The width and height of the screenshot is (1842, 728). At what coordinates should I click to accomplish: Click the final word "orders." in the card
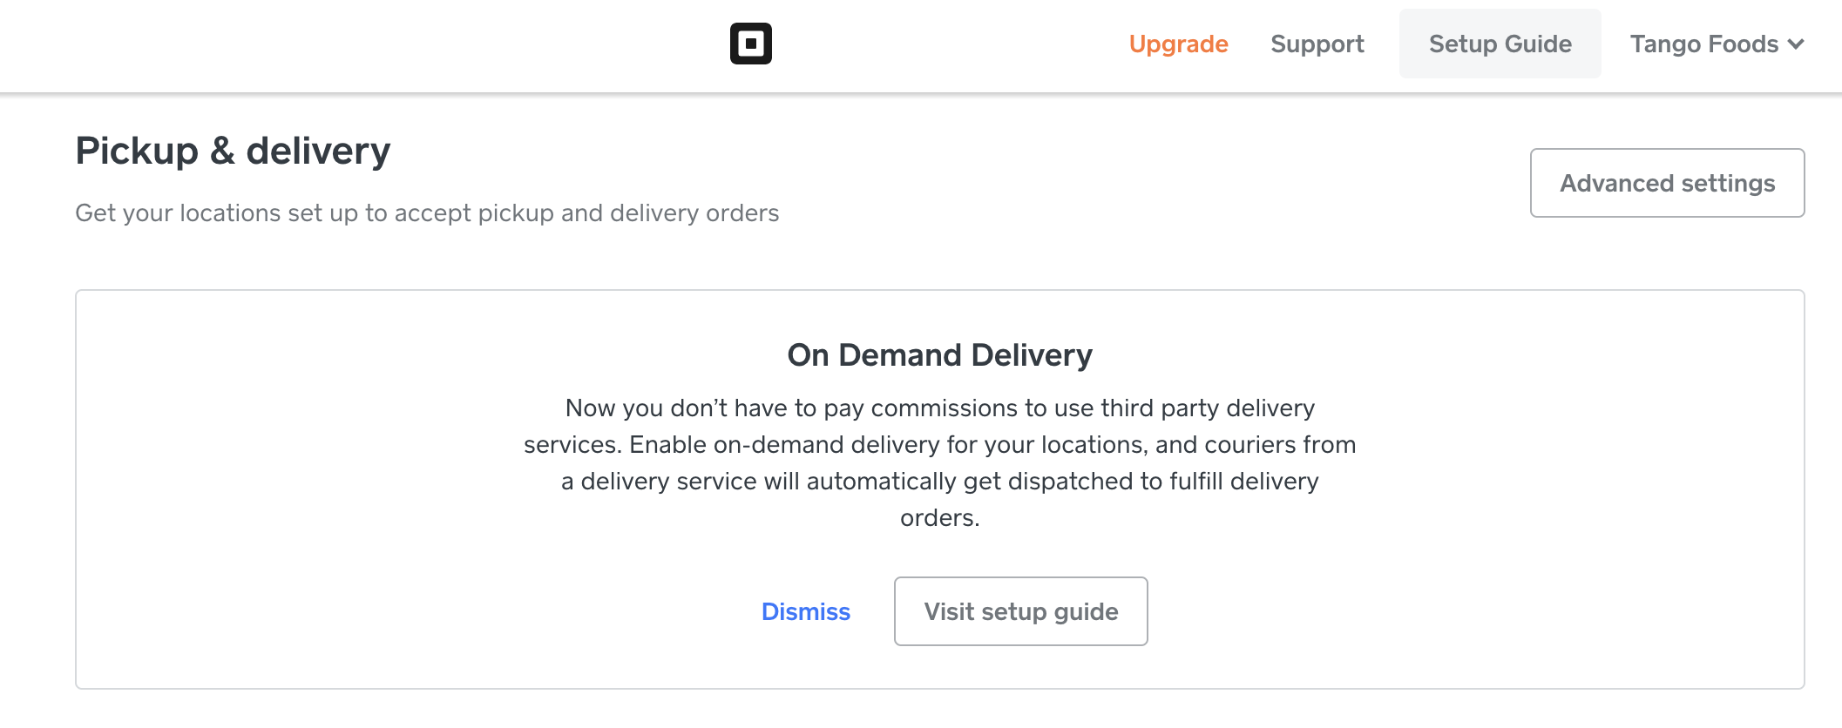pos(939,518)
